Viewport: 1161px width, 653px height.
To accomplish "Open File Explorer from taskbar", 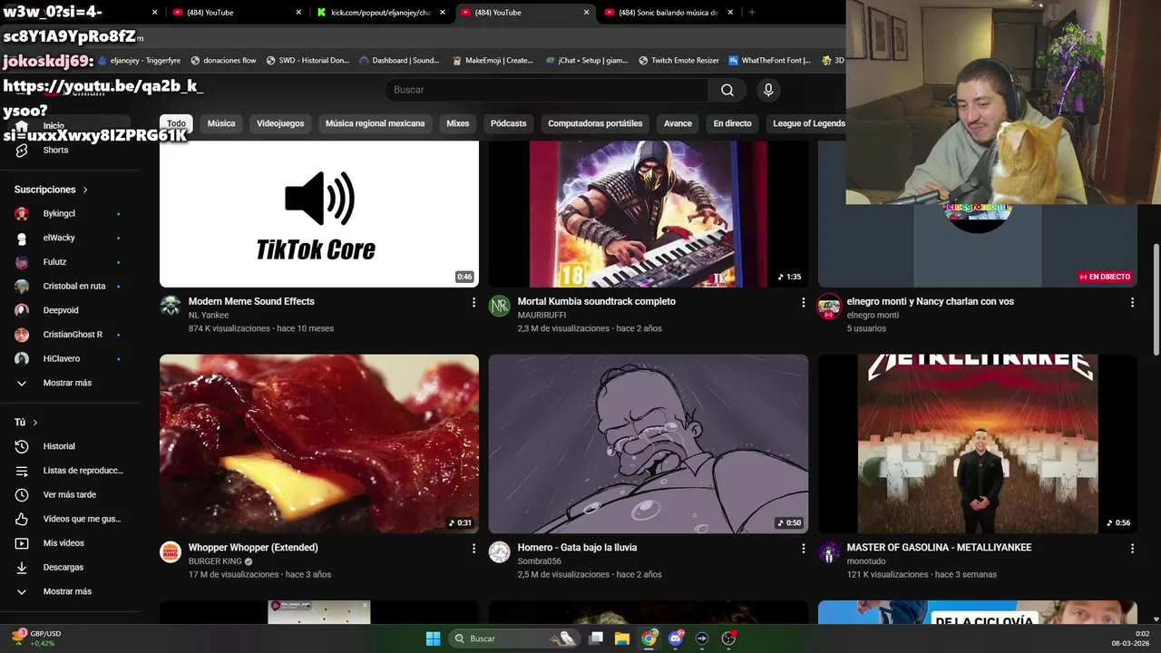I will (x=622, y=638).
